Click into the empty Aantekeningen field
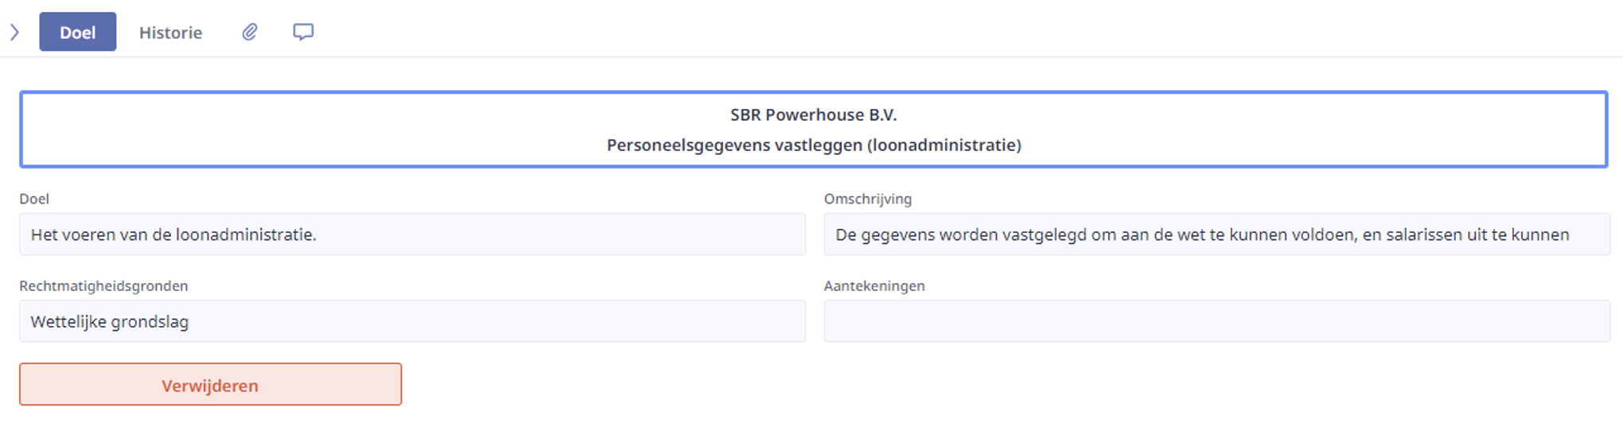 click(x=1217, y=321)
